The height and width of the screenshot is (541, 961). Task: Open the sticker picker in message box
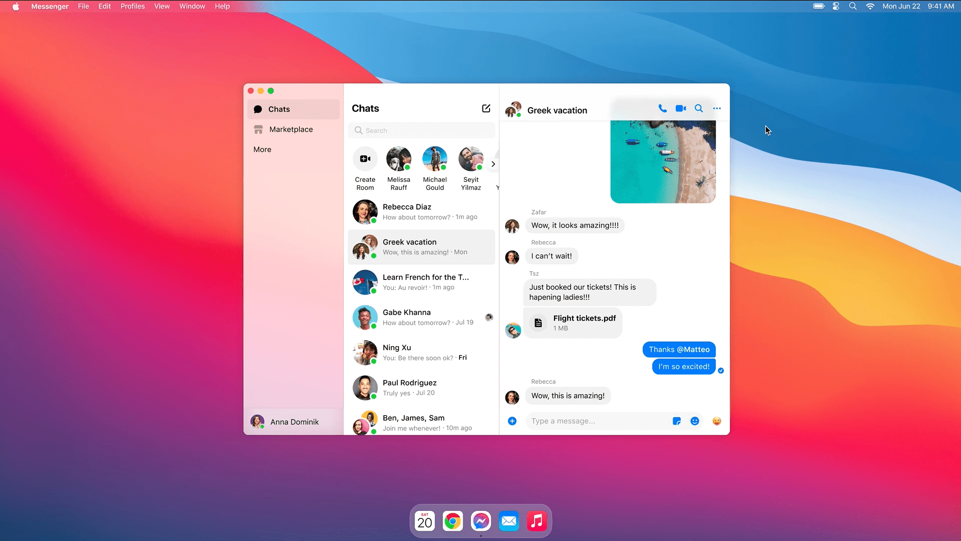pyautogui.click(x=677, y=421)
